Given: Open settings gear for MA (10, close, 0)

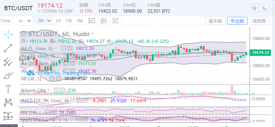Looking at the screenshot, I should (66, 56).
